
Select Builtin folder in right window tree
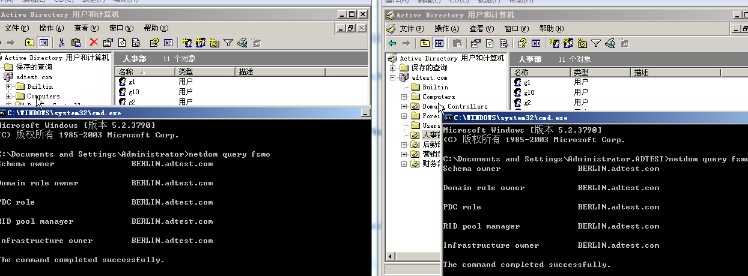tap(435, 87)
